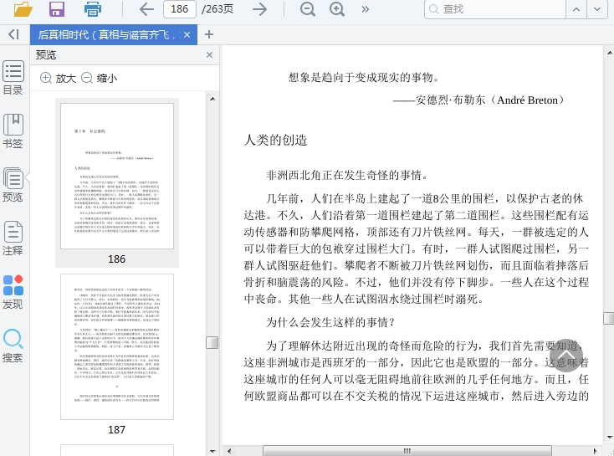
Task: Close the 后真相时代 document tab
Action: pyautogui.click(x=187, y=35)
